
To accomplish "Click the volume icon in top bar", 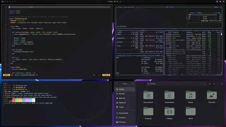I will 220,1.
